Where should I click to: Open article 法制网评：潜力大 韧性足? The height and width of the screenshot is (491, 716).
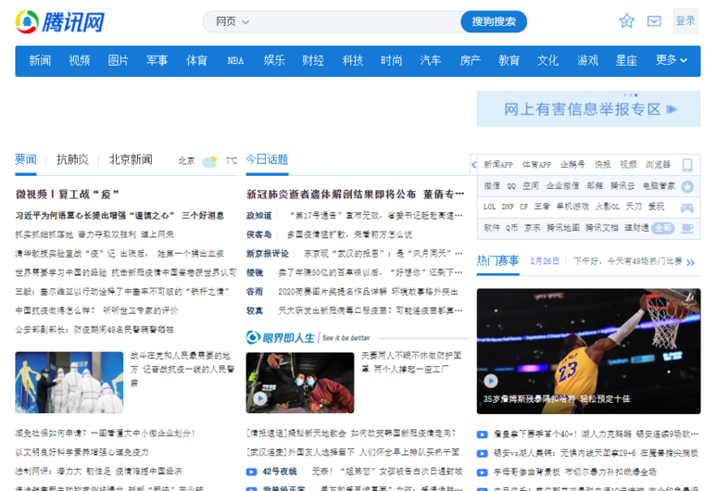pyautogui.click(x=98, y=472)
